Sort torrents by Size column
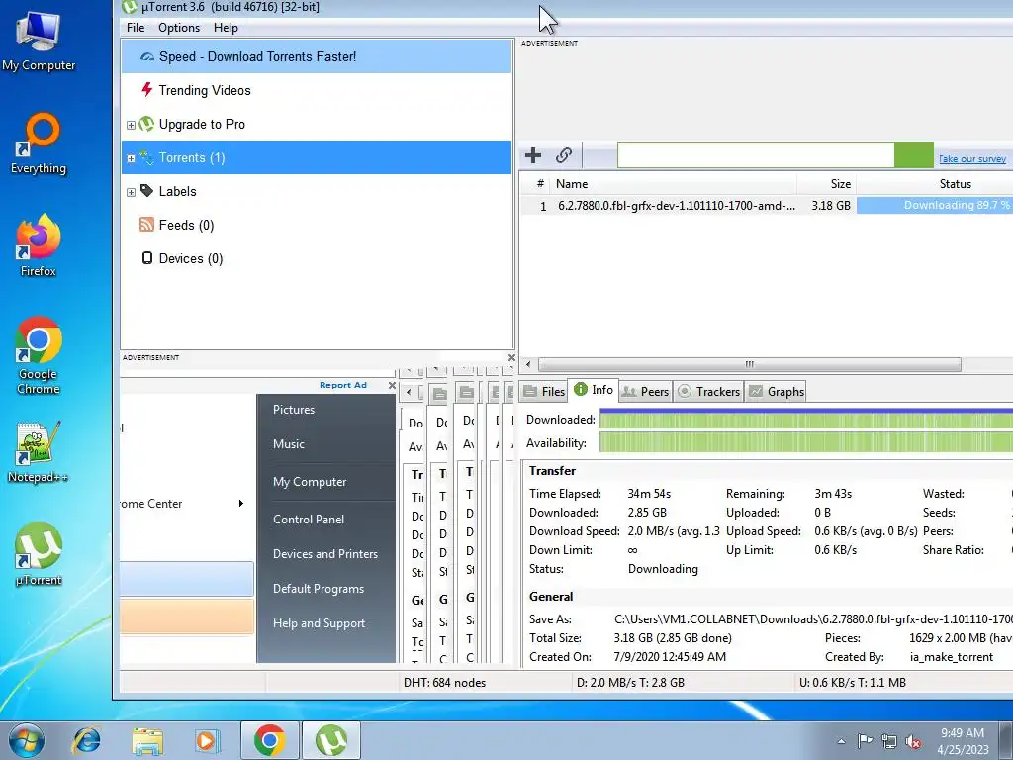This screenshot has width=1013, height=760. pyautogui.click(x=826, y=183)
